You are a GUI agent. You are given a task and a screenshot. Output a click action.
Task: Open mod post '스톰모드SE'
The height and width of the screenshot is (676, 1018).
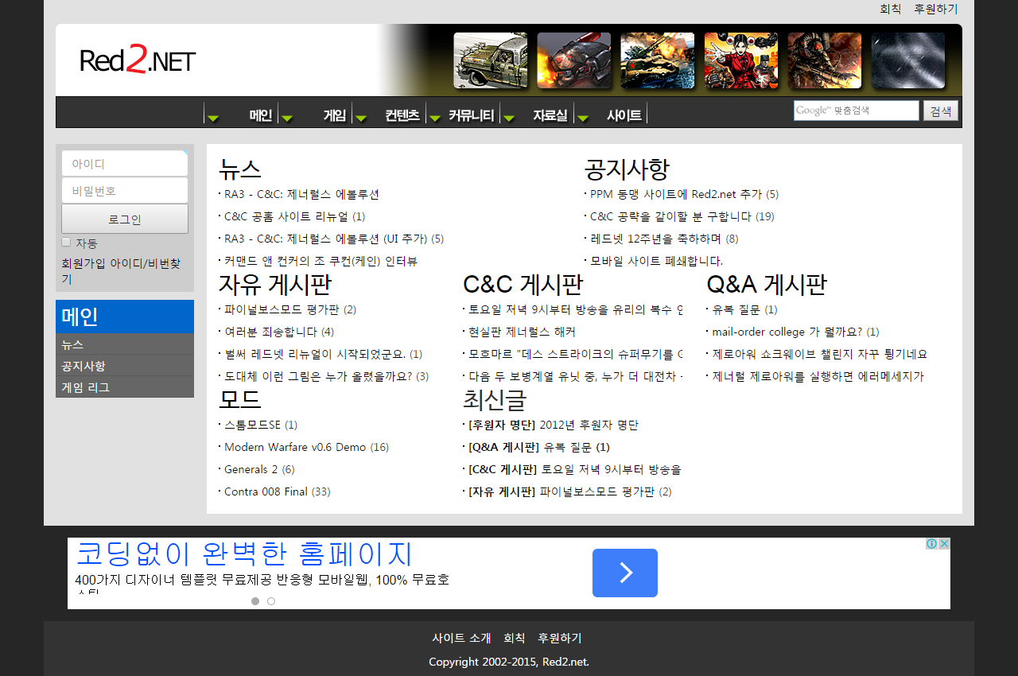(253, 425)
